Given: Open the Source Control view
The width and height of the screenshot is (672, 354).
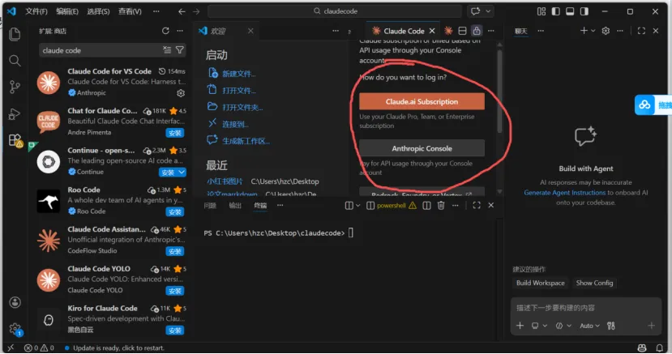Looking at the screenshot, I should coord(15,87).
